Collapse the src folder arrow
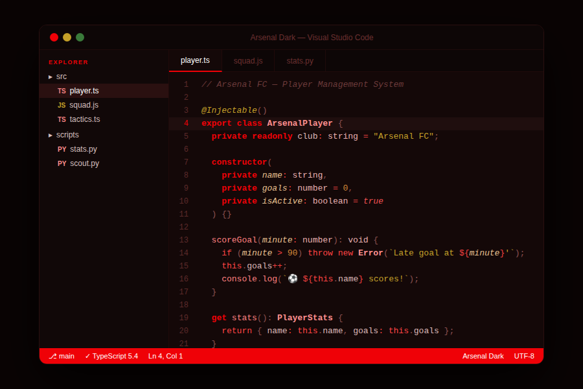This screenshot has width=583, height=389. [x=50, y=77]
